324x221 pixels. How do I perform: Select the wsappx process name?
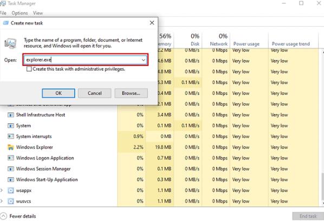[x=24, y=191]
